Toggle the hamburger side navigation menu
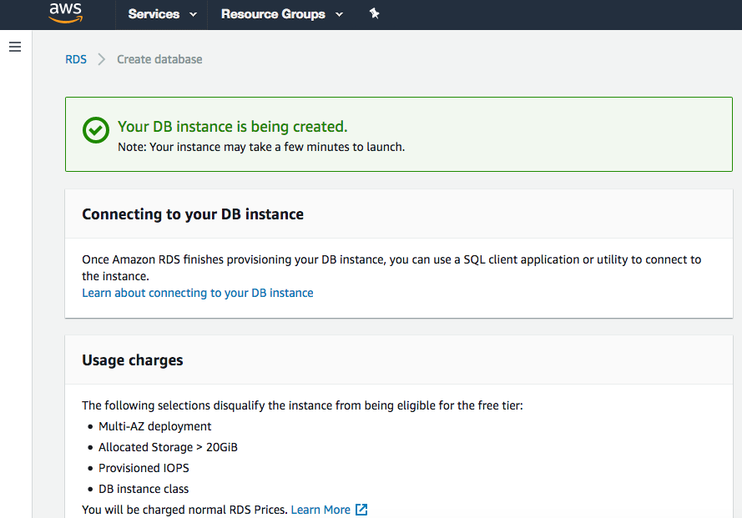The image size is (742, 518). pos(14,47)
